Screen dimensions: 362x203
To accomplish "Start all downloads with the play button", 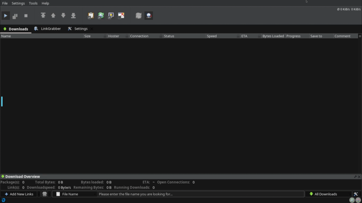I will 5,16.
